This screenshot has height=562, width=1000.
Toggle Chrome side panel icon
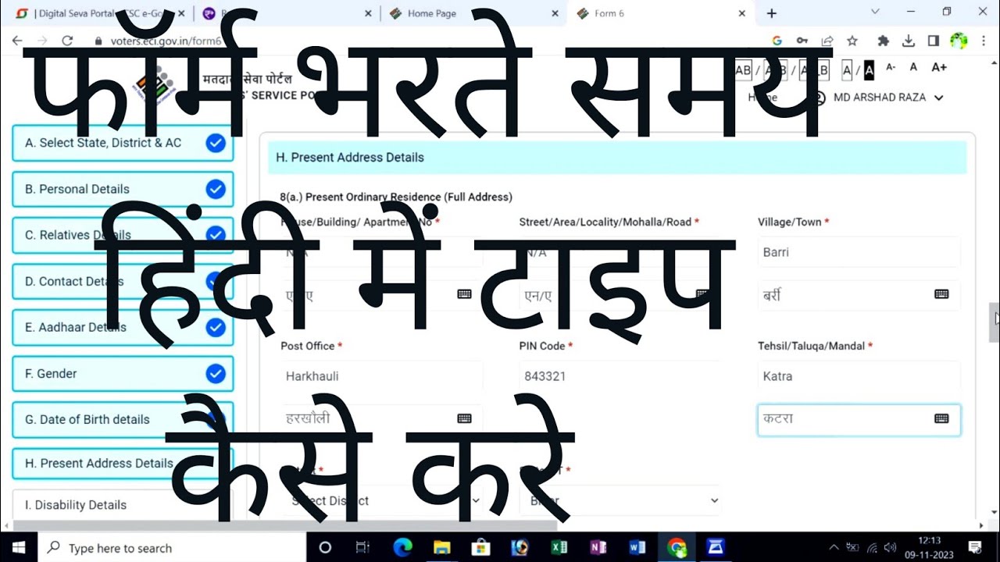(x=933, y=41)
